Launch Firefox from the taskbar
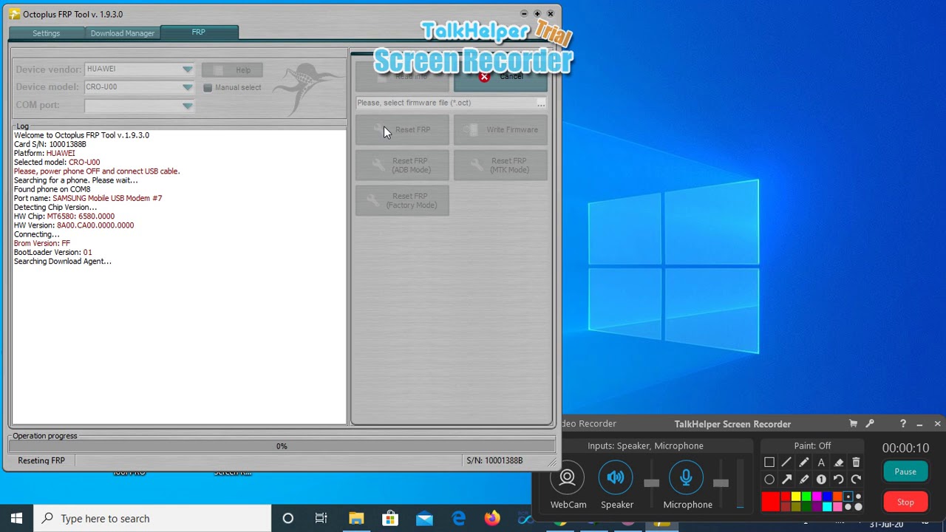Viewport: 946px width, 532px height. pos(492,518)
